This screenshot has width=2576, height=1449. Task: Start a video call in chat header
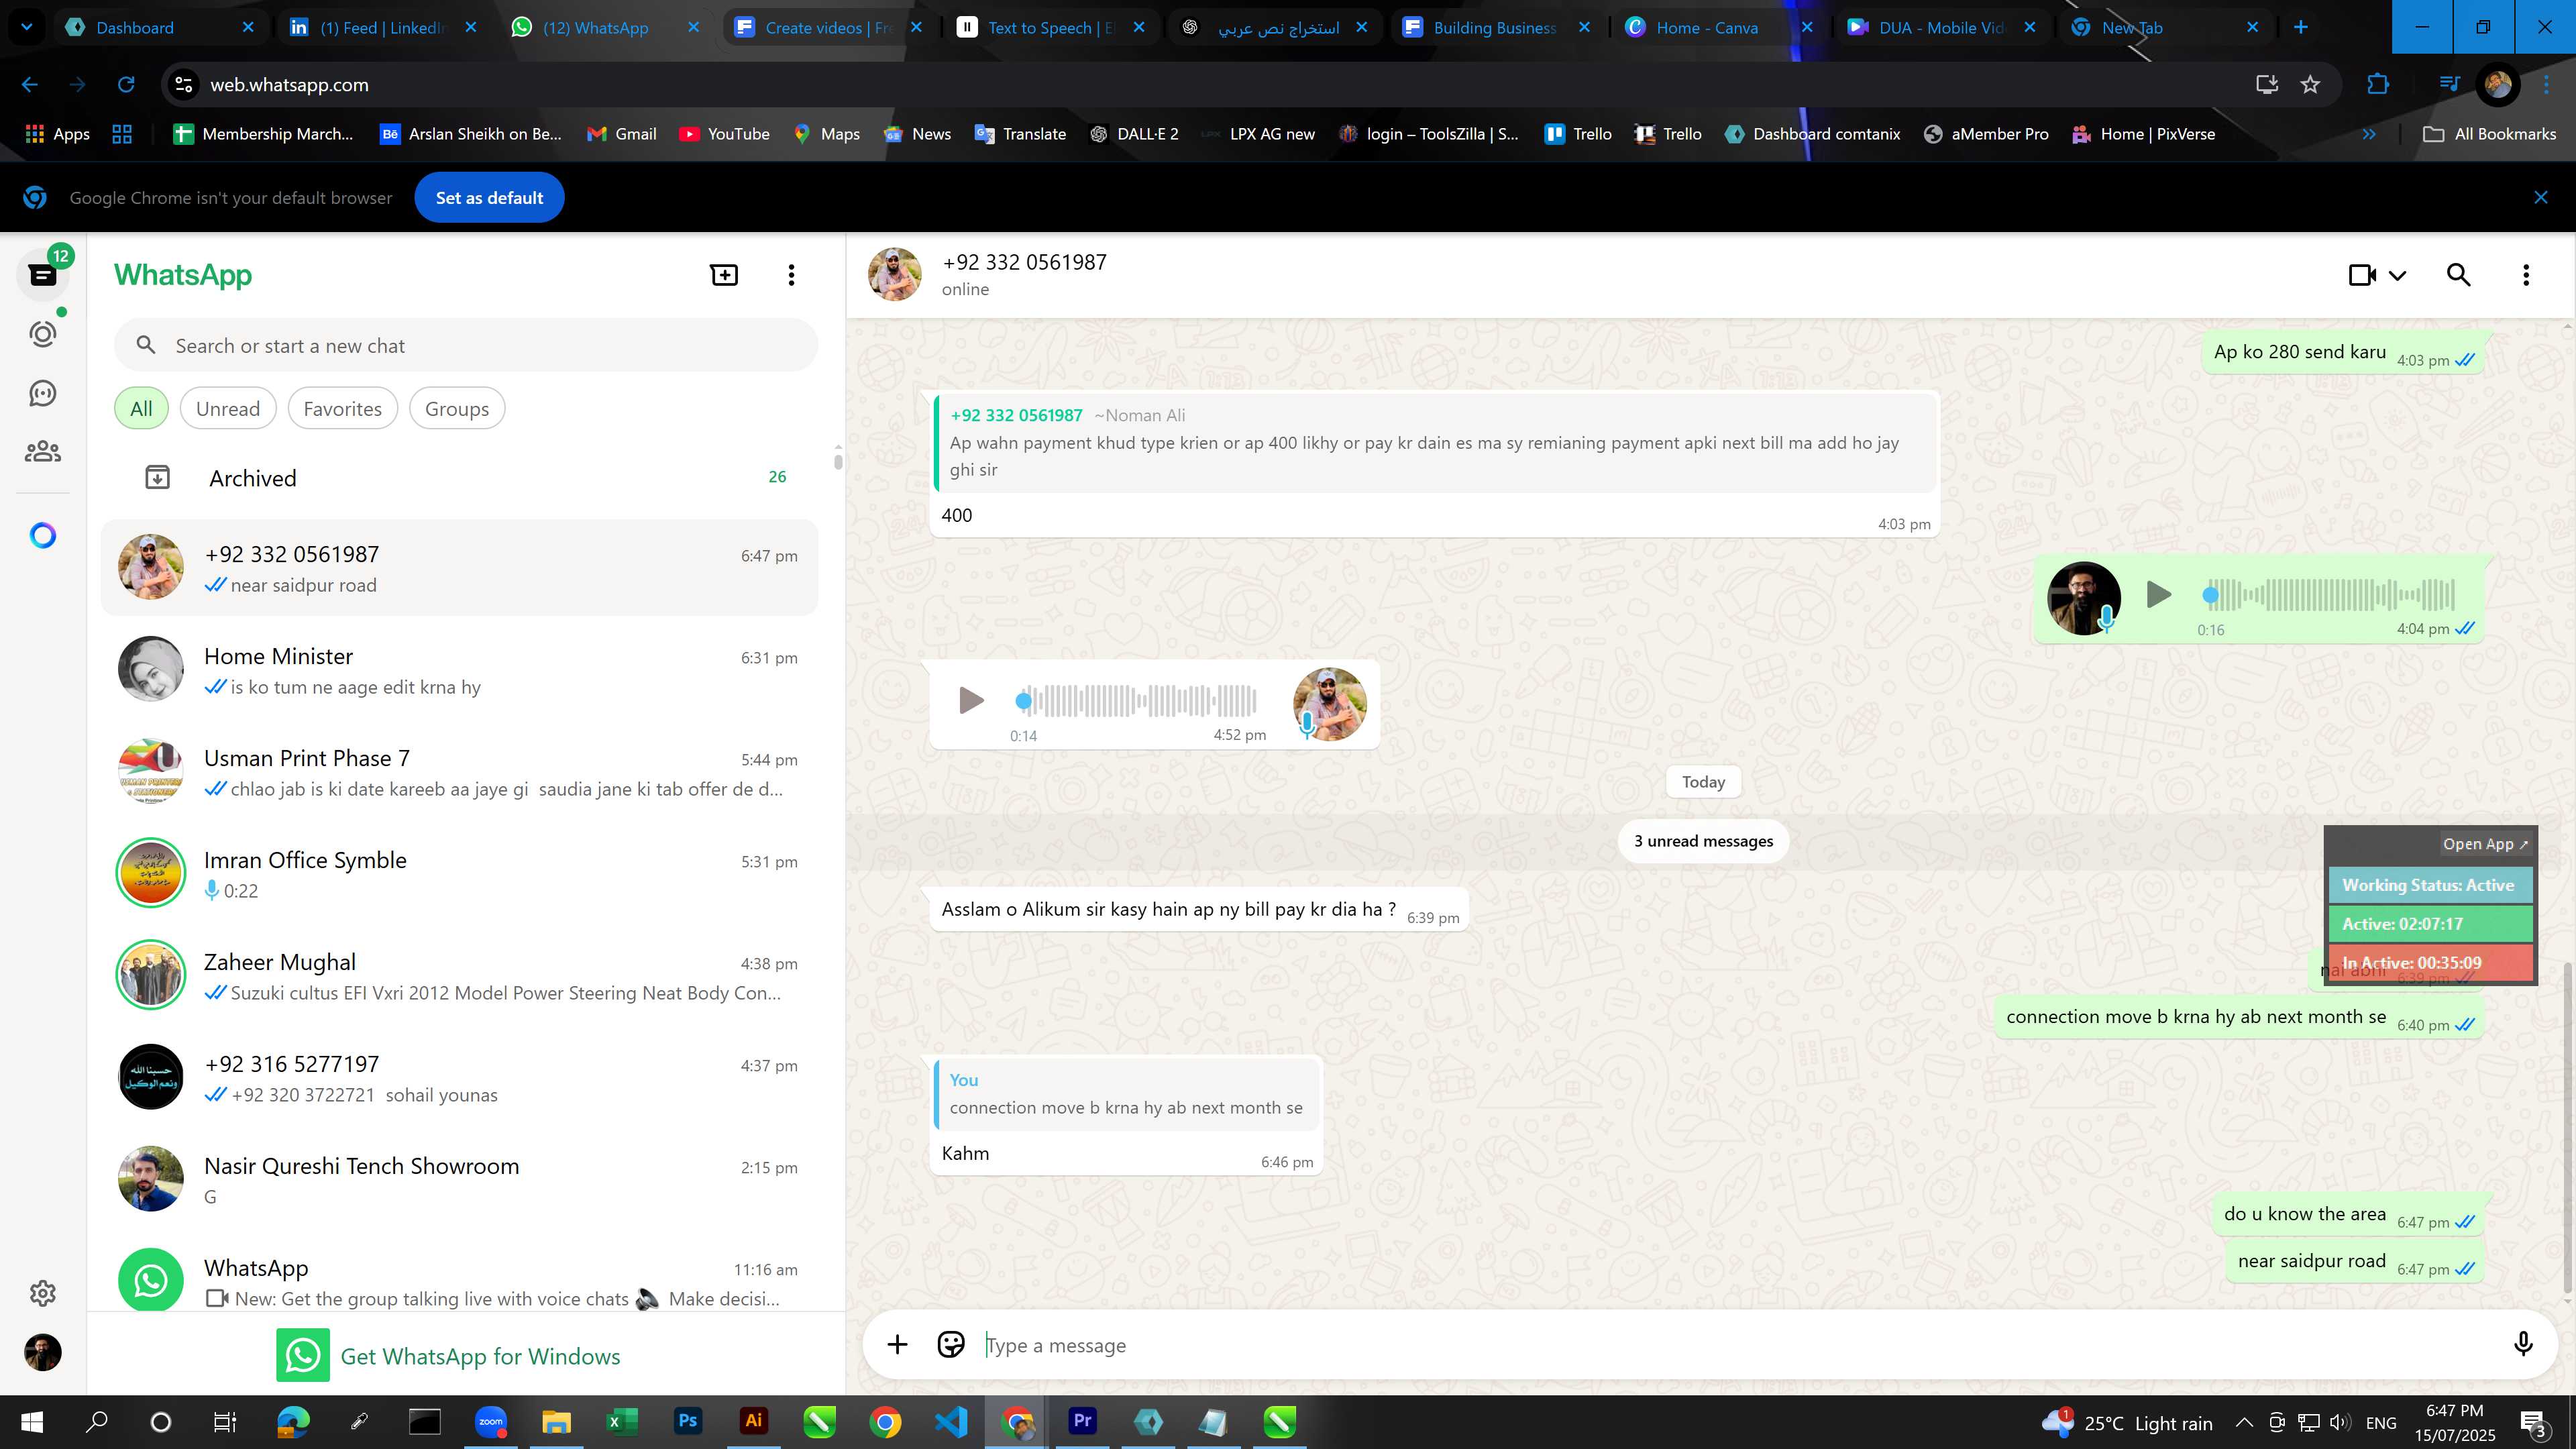[2362, 275]
